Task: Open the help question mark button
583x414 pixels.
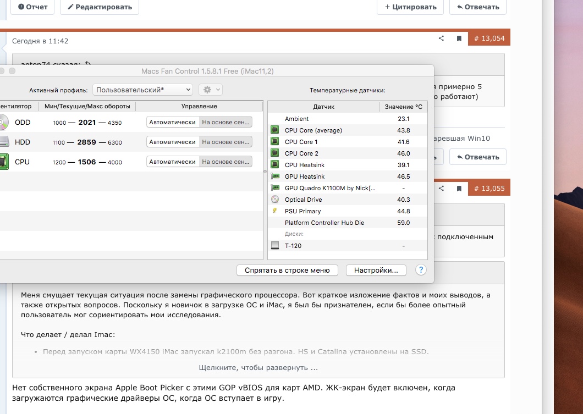Action: coord(421,270)
